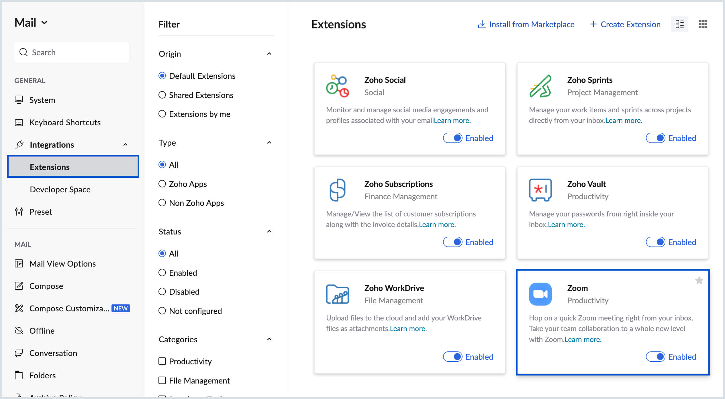The image size is (725, 399).
Task: Open Keyboard Shortcuts settings
Action: pos(65,122)
